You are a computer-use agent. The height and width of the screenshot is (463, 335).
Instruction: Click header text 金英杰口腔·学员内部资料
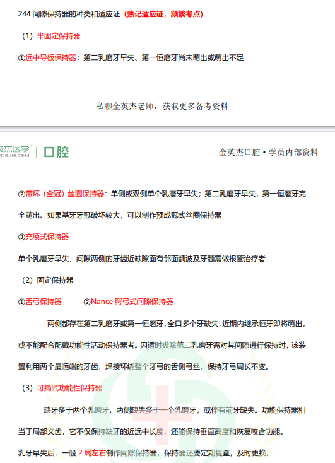click(269, 153)
